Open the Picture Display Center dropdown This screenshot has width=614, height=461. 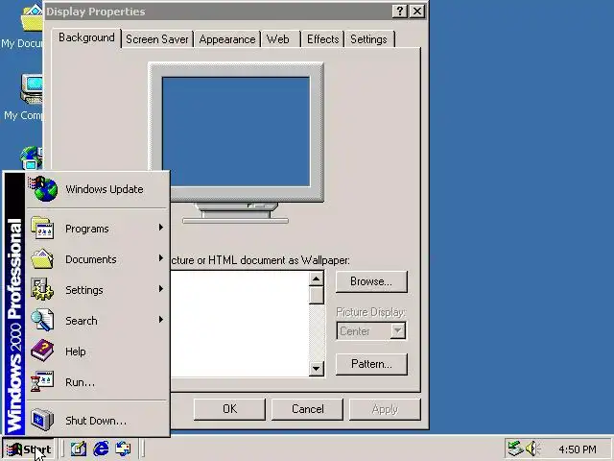click(x=397, y=330)
